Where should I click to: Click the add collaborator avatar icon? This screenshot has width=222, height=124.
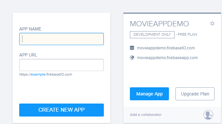pos(208,115)
